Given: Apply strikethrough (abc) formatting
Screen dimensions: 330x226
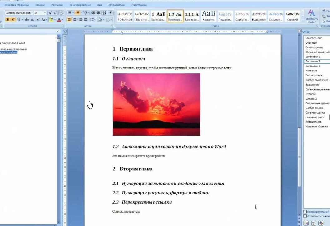Looking at the screenshot, I should pyautogui.click(x=27, y=20).
